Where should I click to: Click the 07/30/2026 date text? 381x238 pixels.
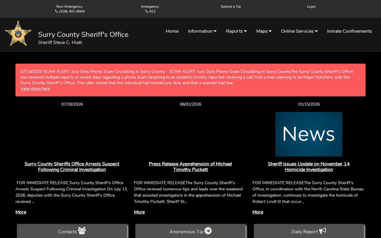coord(72,104)
